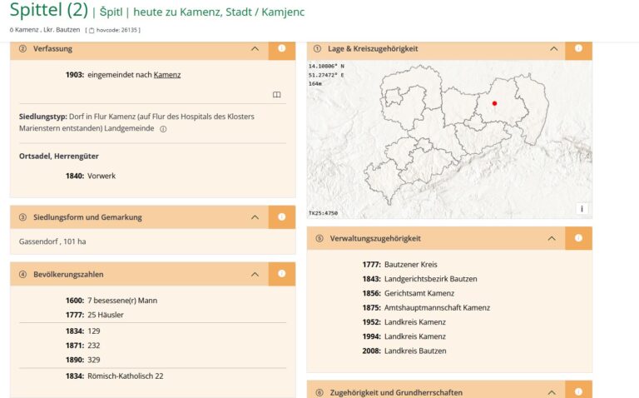Click the map info button

click(x=582, y=209)
